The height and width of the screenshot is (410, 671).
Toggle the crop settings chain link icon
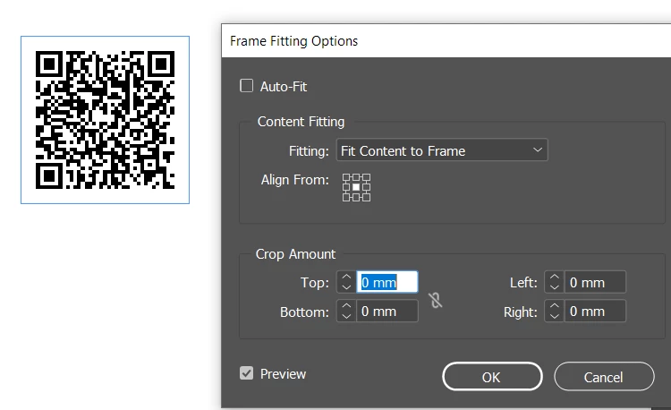(436, 300)
